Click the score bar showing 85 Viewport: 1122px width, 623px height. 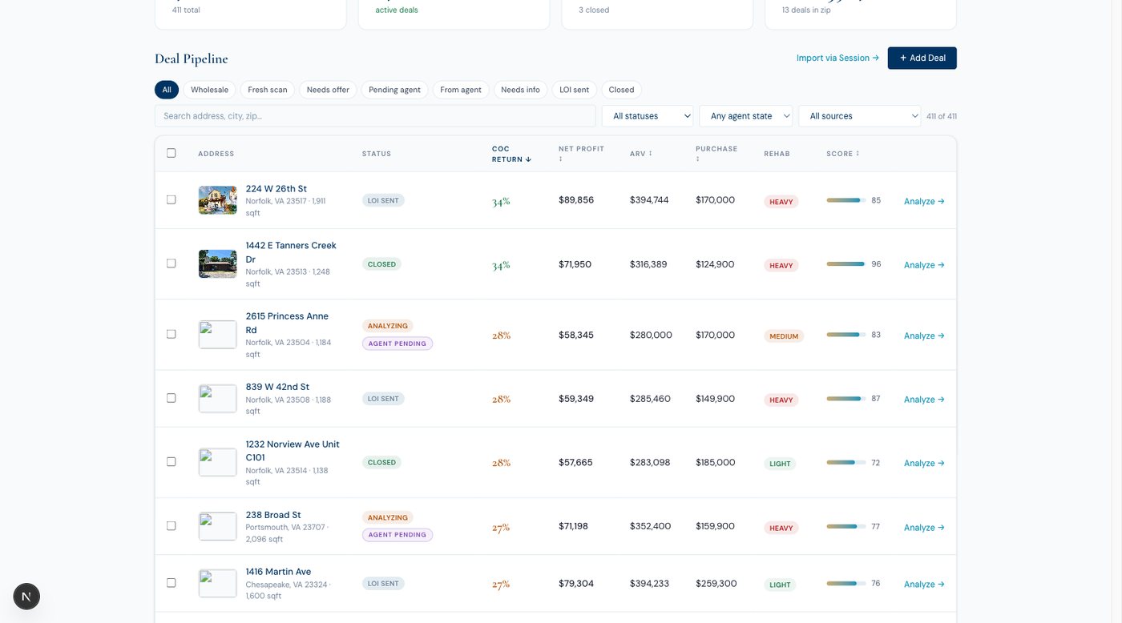[846, 200]
